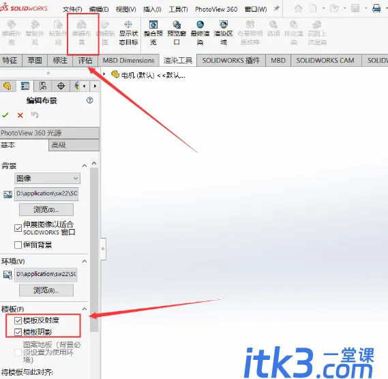Click the New document icon
The height and width of the screenshot is (379, 388).
313,9
